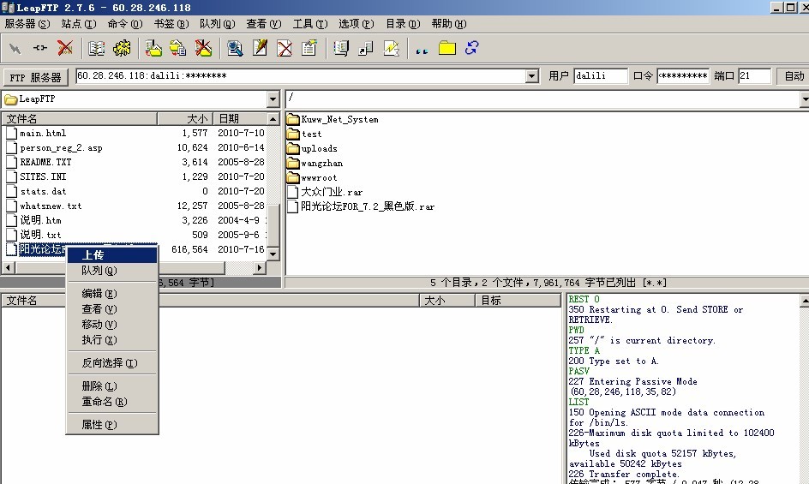Image resolution: width=809 pixels, height=484 pixels.
Task: Click the FTP 服务器 button
Action: click(36, 77)
